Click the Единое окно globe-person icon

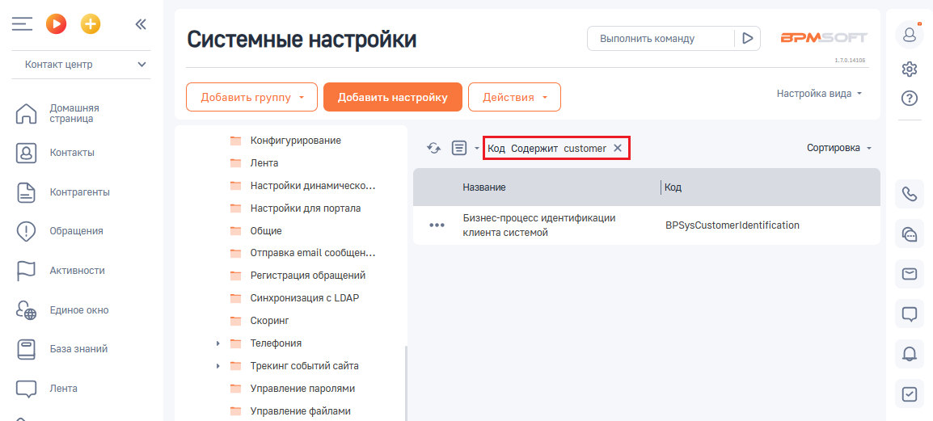pyautogui.click(x=26, y=309)
